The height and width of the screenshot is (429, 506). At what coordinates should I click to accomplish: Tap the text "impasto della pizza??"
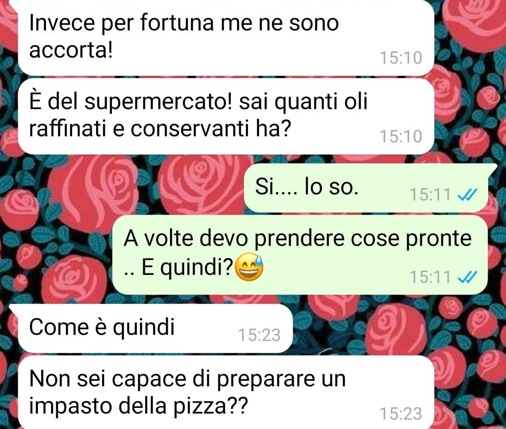138,406
